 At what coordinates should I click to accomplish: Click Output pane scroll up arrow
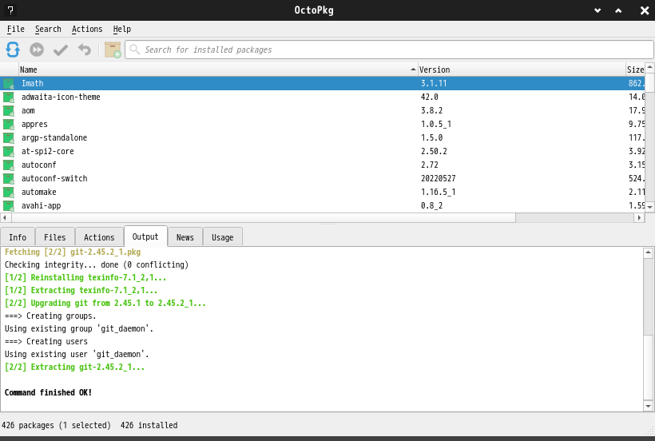coord(648,252)
